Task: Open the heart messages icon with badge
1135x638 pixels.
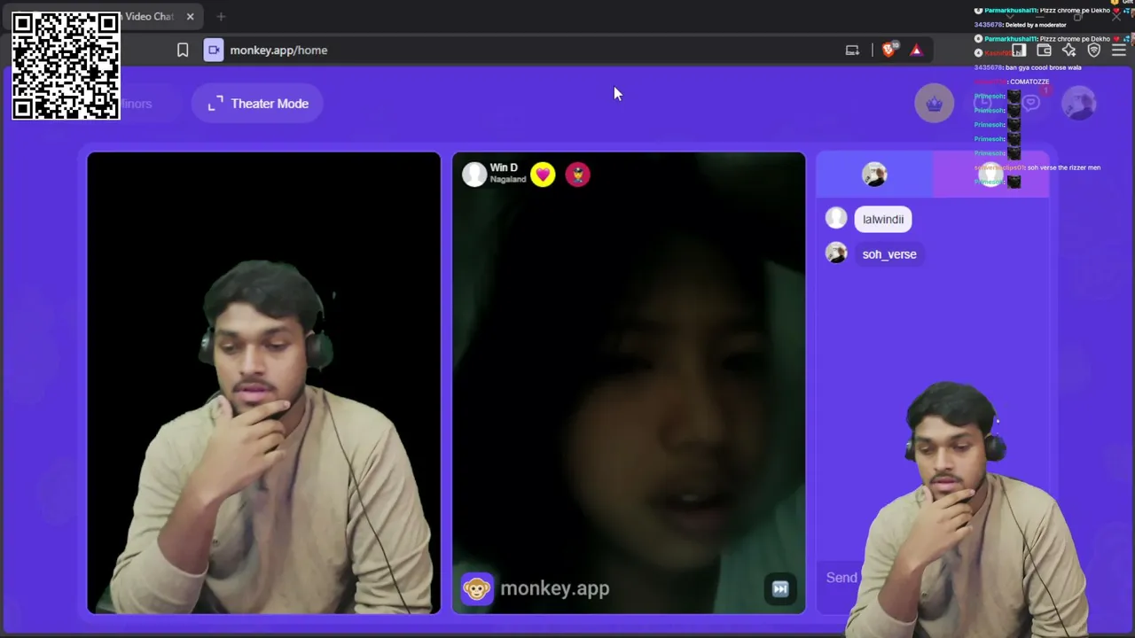Action: pos(1031,102)
